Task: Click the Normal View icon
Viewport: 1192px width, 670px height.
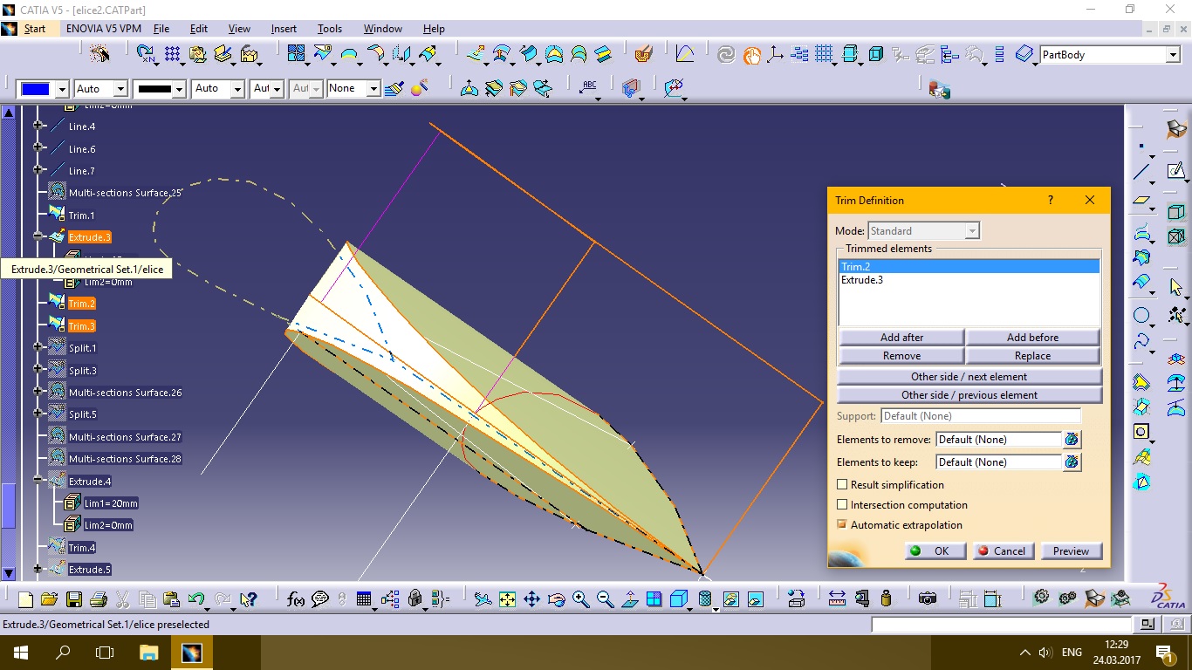Action: tap(629, 599)
